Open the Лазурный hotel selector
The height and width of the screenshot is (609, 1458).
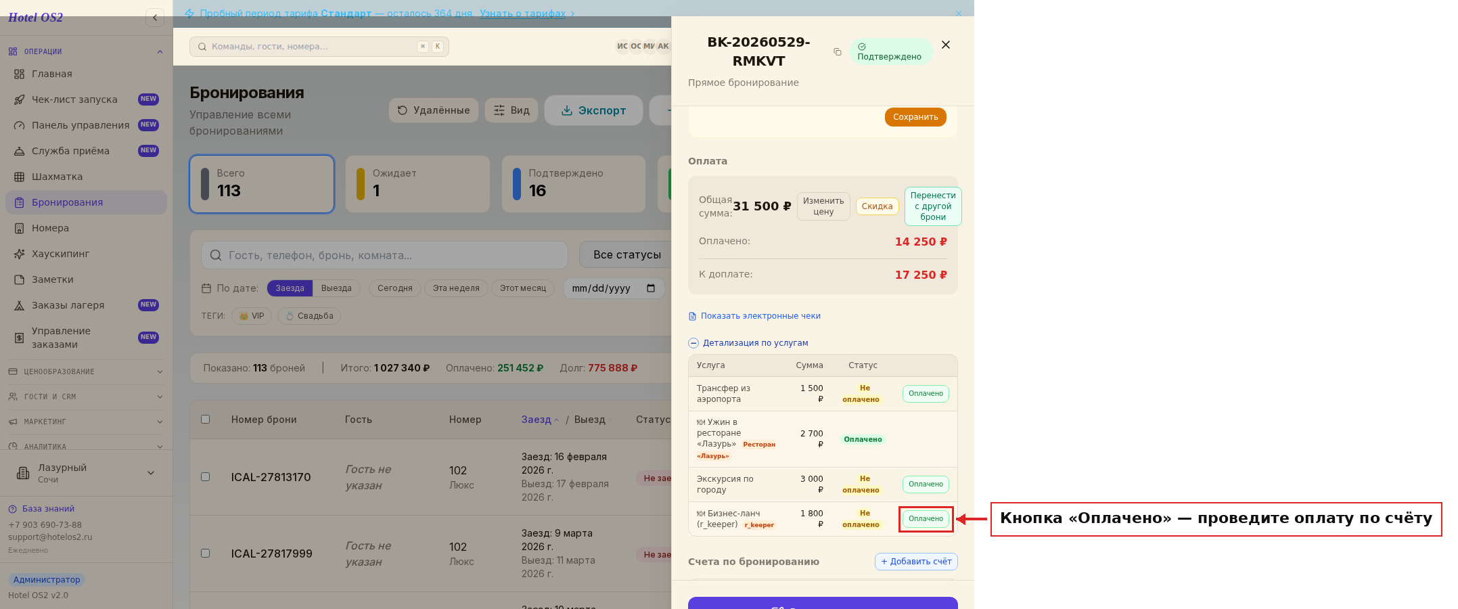pos(86,473)
